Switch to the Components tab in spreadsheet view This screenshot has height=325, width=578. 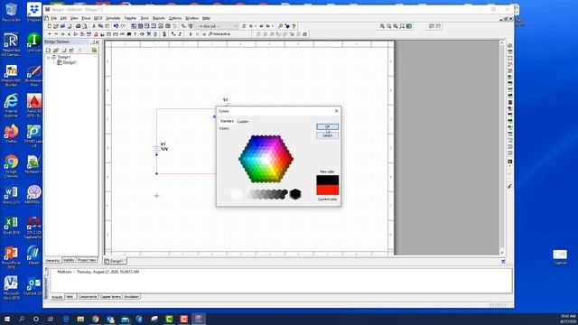pyautogui.click(x=88, y=297)
